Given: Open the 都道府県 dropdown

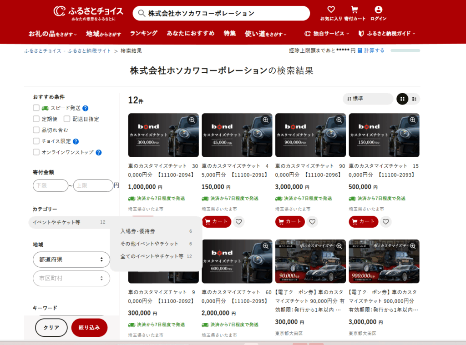Looking at the screenshot, I should point(71,260).
